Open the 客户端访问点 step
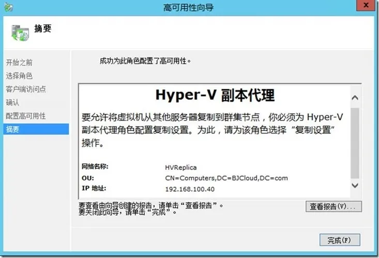Viewport: 379px width, 258px height. pyautogui.click(x=26, y=89)
